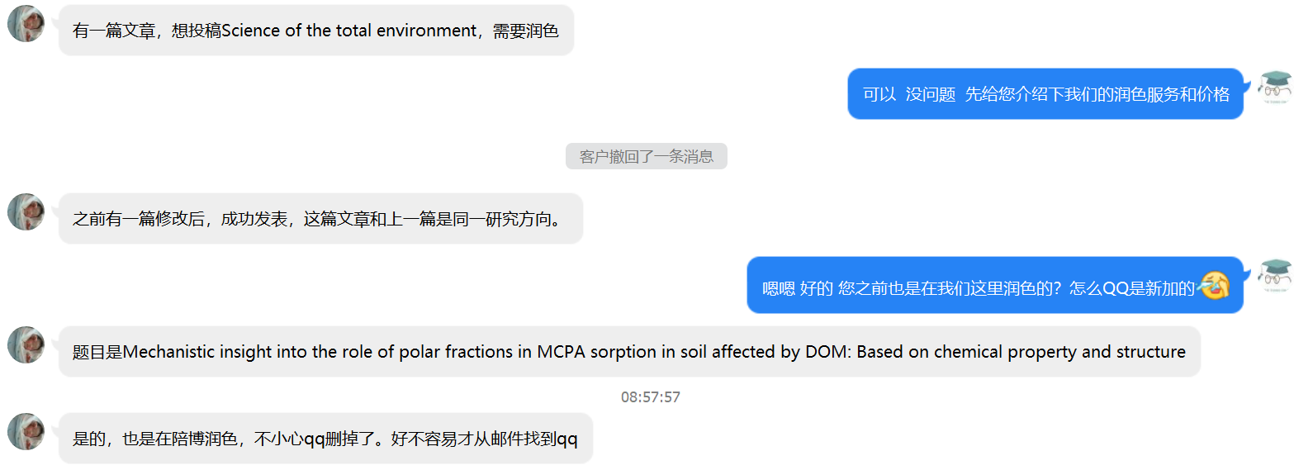Click customer avatar beside 之前有一篇修改后 message
The width and height of the screenshot is (1294, 470).
(26, 211)
